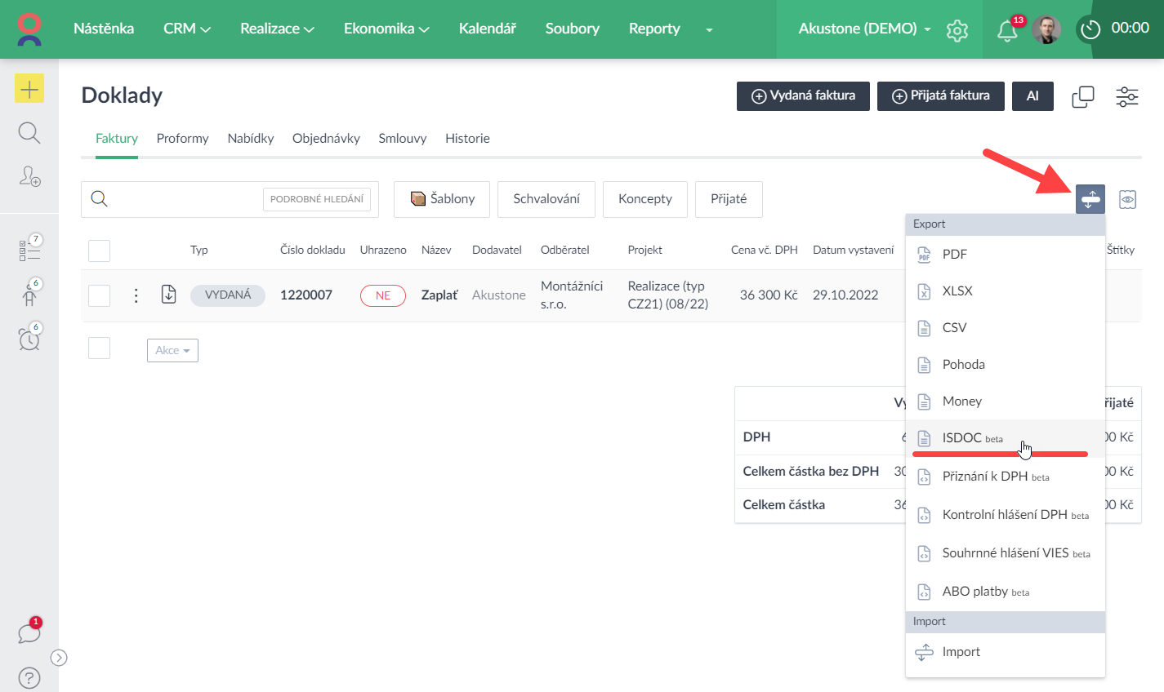Open the sidebar search magnifier icon

[x=29, y=133]
